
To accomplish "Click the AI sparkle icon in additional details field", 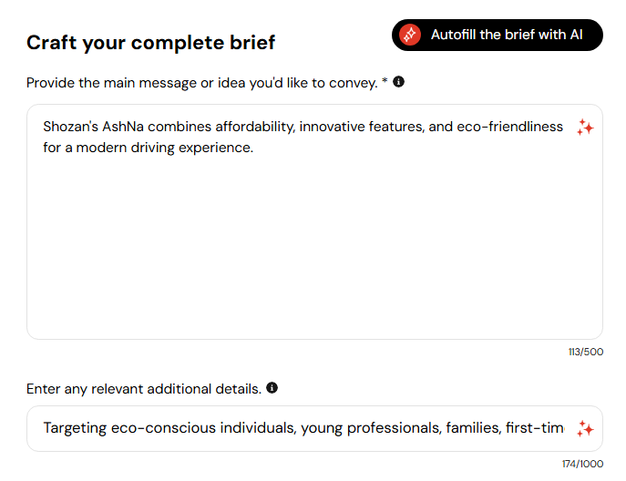I will point(585,429).
